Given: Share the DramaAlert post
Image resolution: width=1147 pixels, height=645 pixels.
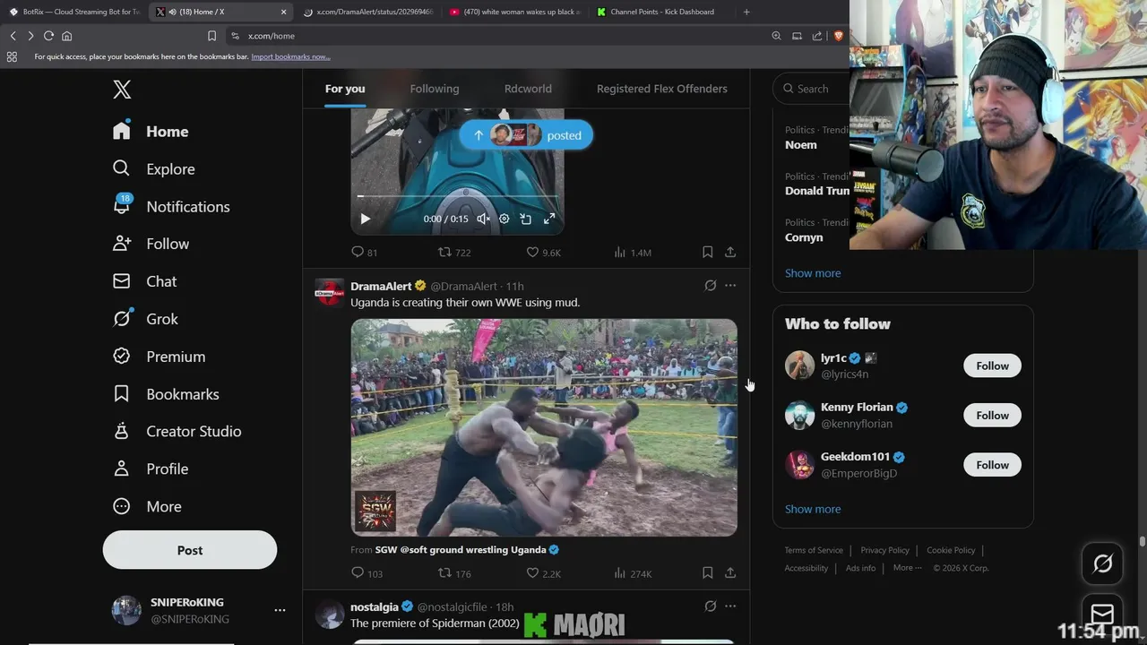Looking at the screenshot, I should 730,573.
